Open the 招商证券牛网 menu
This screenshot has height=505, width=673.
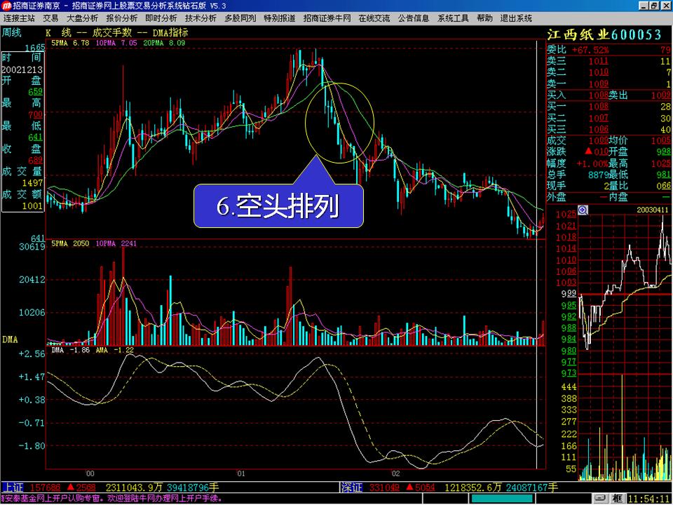click(x=327, y=18)
